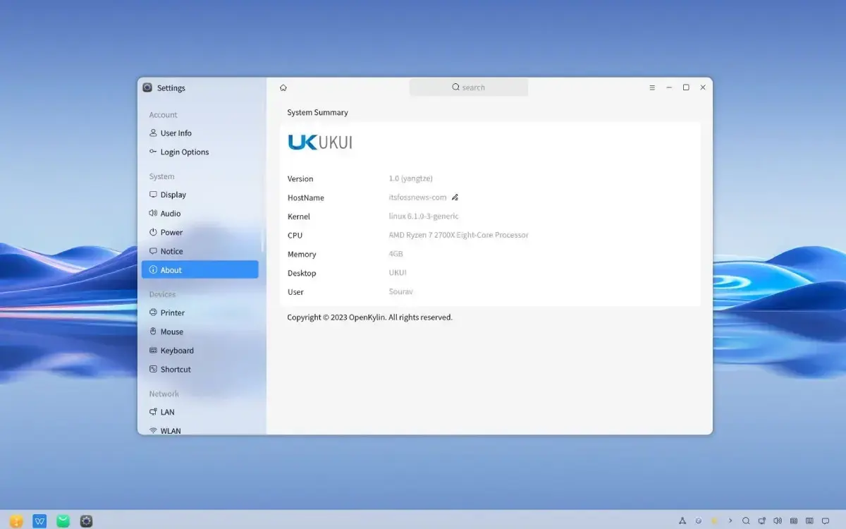Expand the hidden tray icons chevron
The height and width of the screenshot is (529, 846).
pos(730,521)
